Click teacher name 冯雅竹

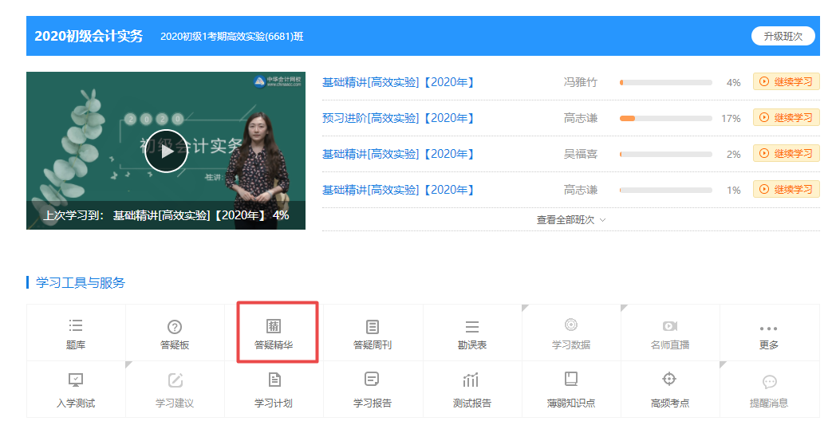[581, 82]
